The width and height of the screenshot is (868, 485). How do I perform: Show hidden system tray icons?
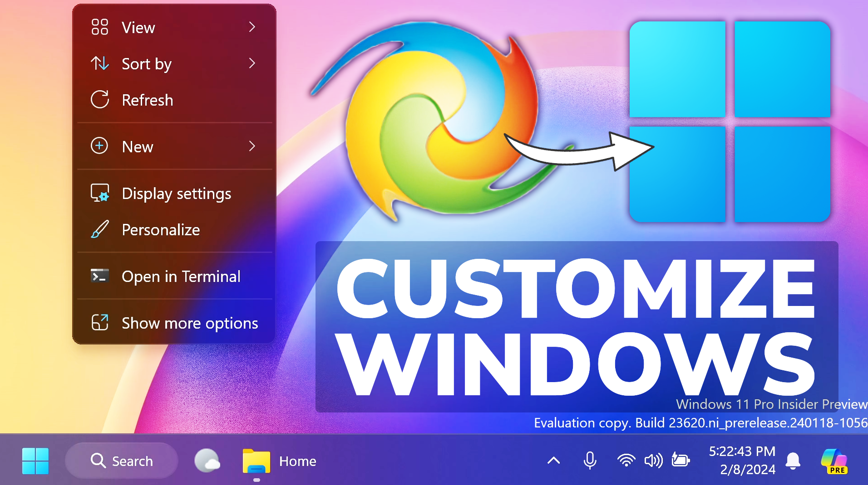(x=553, y=461)
